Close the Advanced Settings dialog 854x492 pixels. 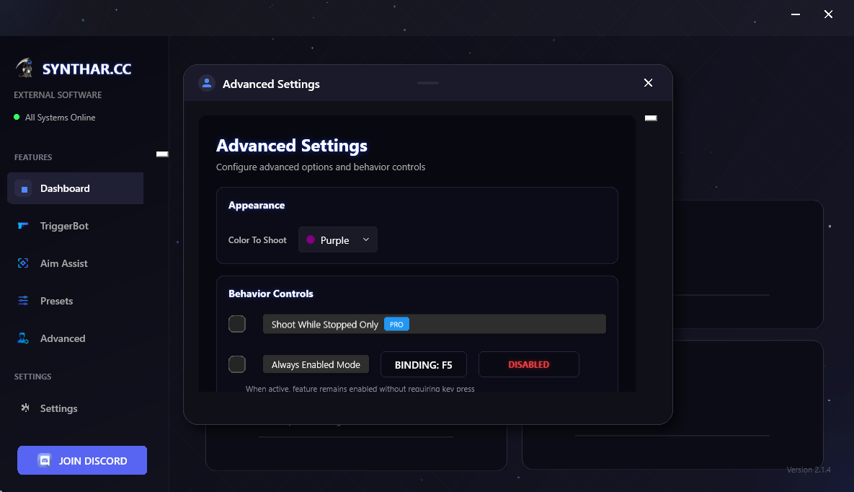tap(648, 83)
